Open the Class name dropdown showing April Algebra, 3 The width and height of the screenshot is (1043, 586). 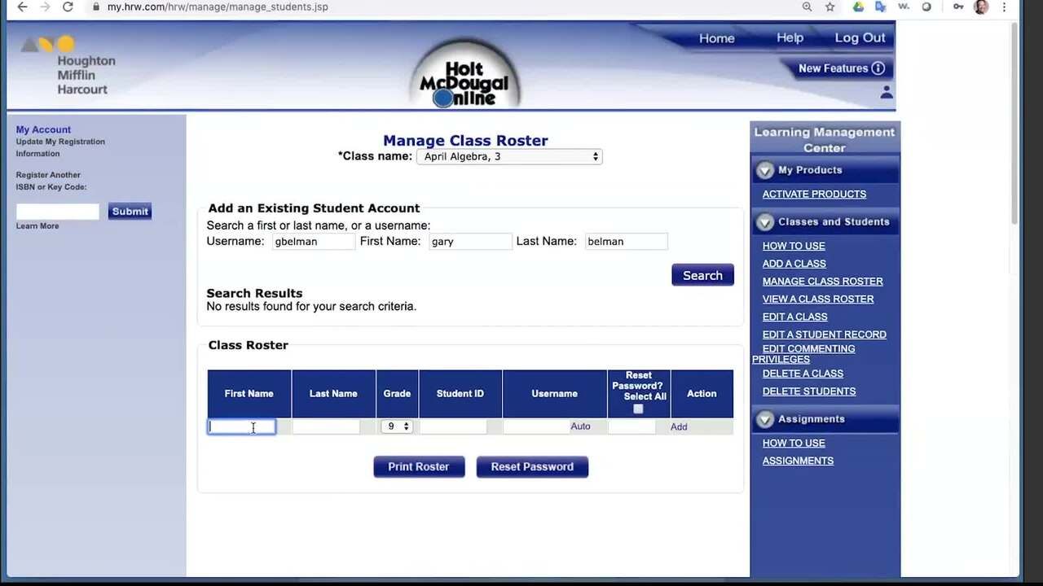coord(508,156)
